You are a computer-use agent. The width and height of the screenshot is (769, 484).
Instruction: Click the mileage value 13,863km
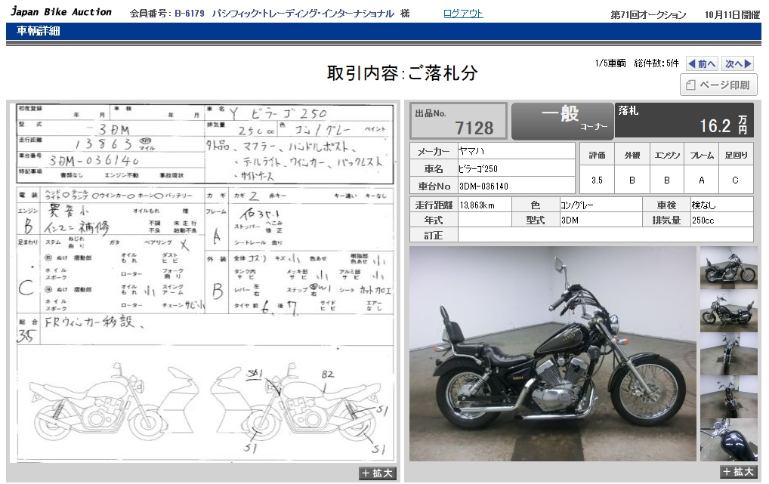click(x=477, y=205)
